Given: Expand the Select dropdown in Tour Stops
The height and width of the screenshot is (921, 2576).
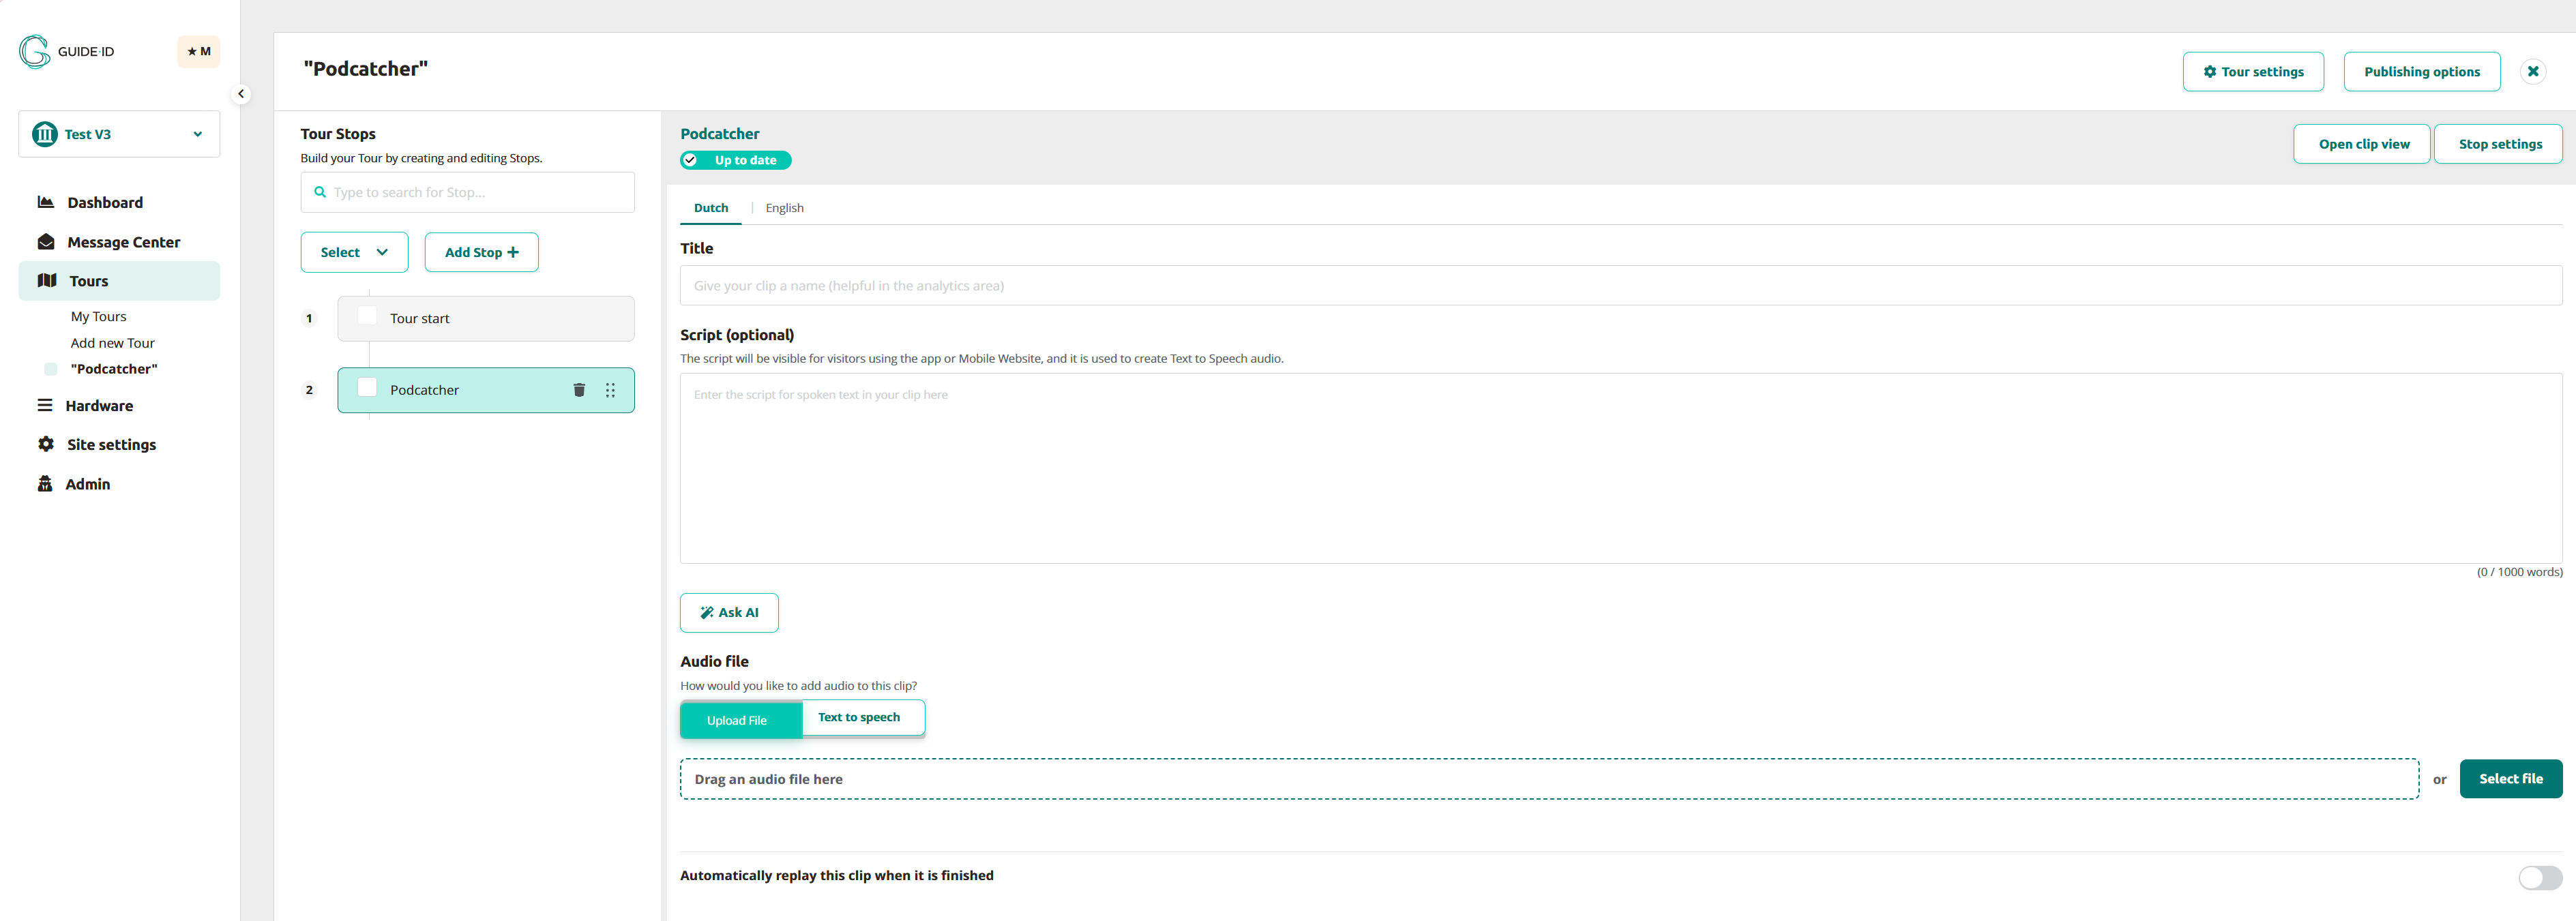Looking at the screenshot, I should pyautogui.click(x=354, y=252).
